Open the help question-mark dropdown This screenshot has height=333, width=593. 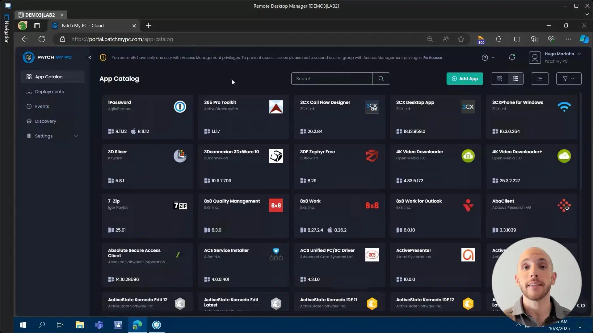click(488, 58)
